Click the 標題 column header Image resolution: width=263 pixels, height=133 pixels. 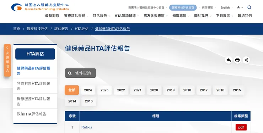[155, 116]
